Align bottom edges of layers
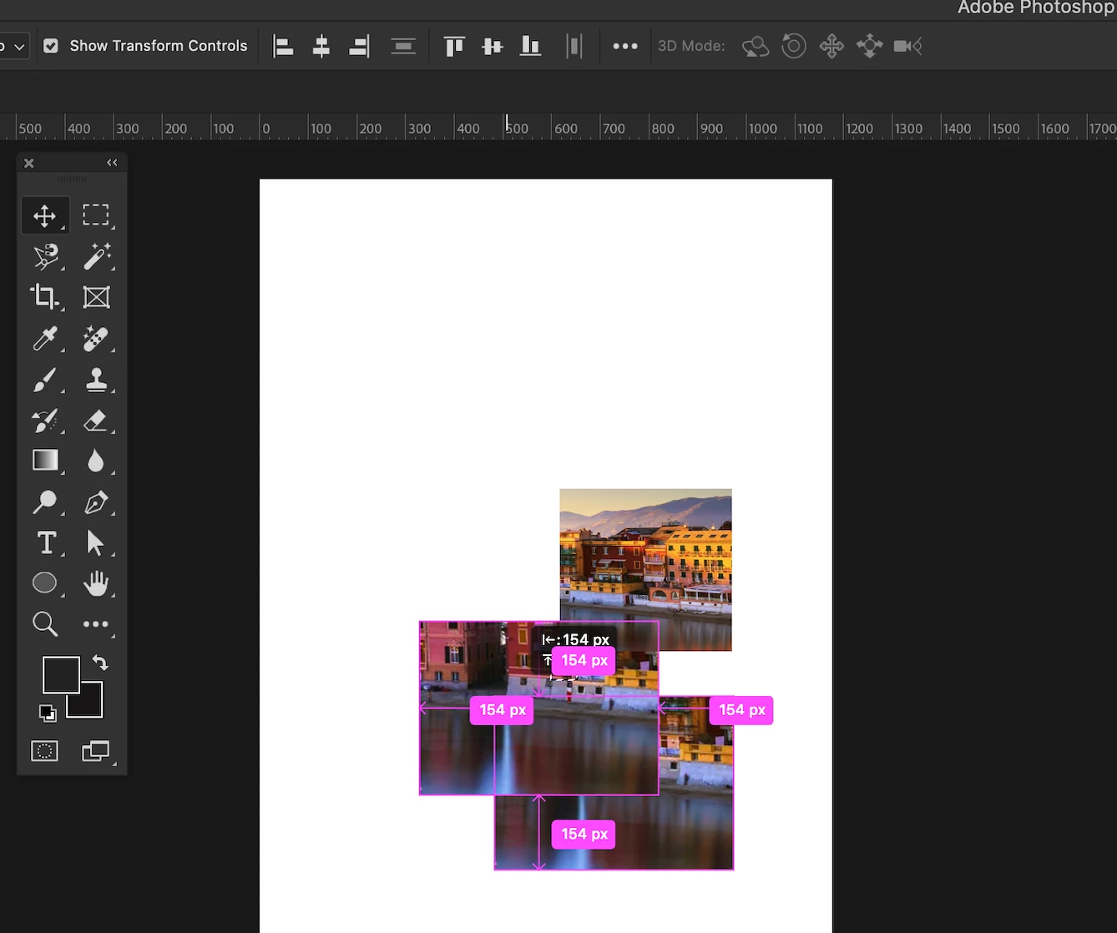The width and height of the screenshot is (1117, 933). click(x=530, y=46)
